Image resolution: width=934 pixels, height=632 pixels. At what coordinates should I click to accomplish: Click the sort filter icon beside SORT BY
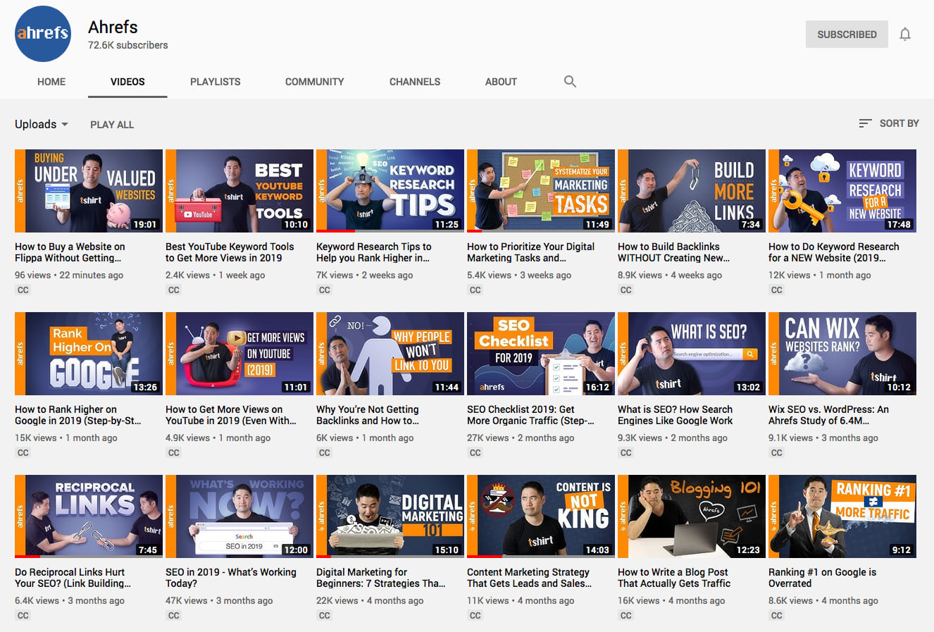[866, 123]
